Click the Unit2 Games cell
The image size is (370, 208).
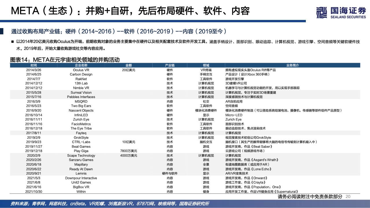[x=81, y=182]
